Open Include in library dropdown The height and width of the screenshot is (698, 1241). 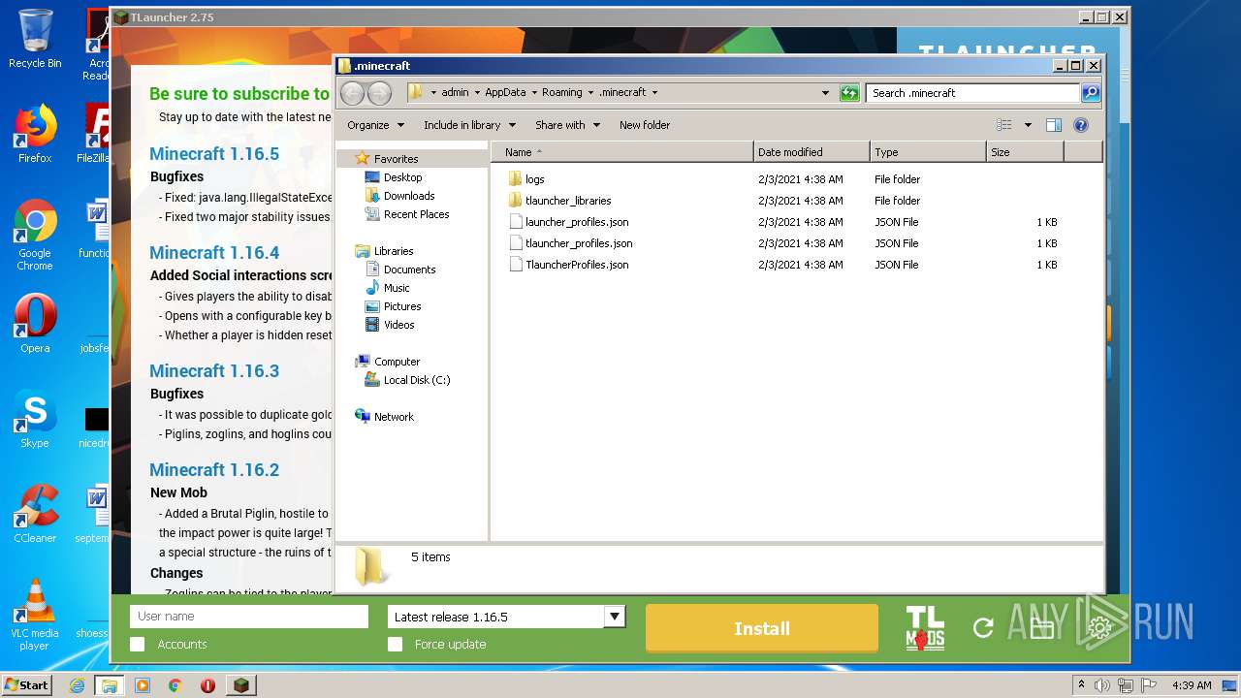(469, 125)
